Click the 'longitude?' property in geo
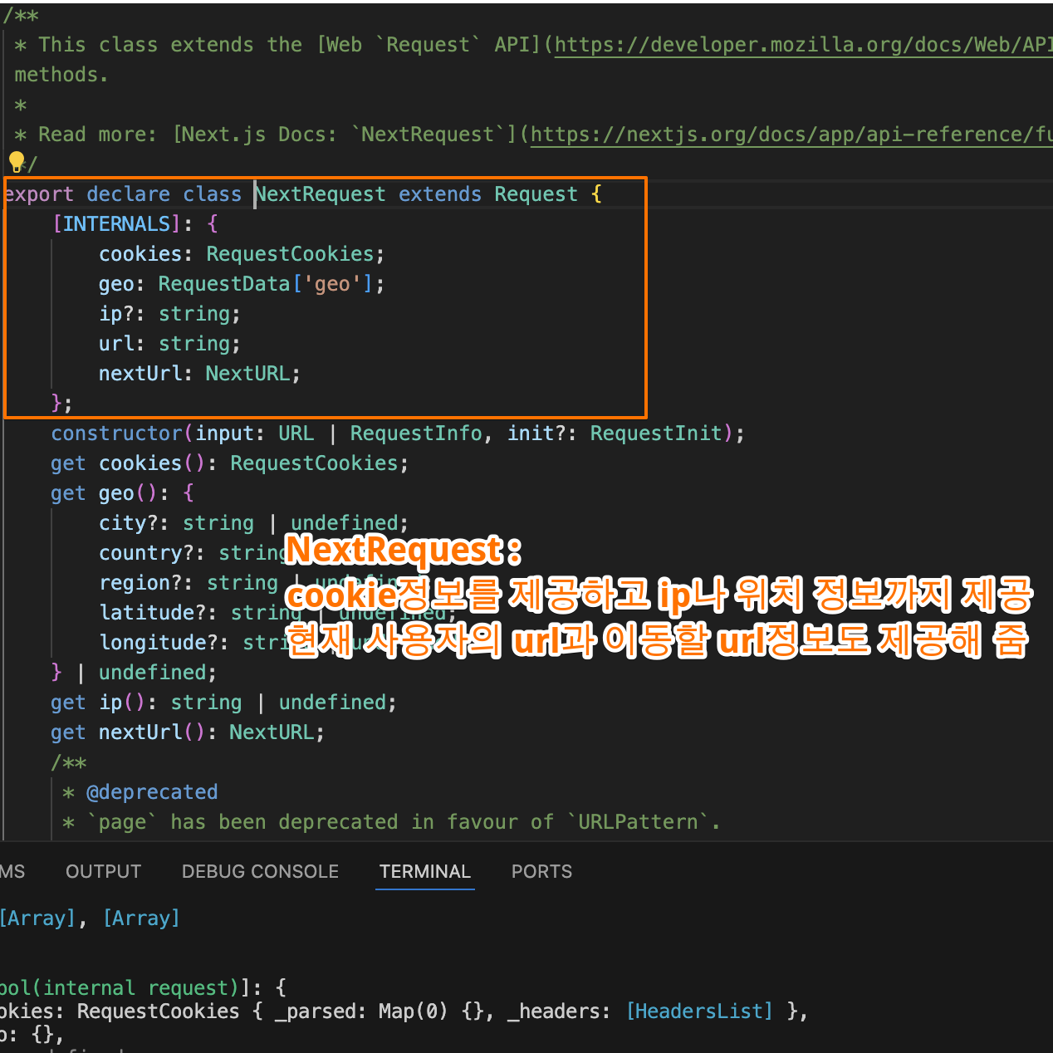This screenshot has height=1053, width=1053. pyautogui.click(x=159, y=643)
